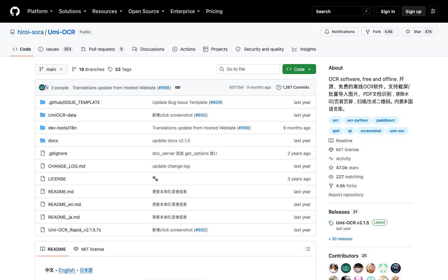Image resolution: width=448 pixels, height=280 pixels.
Task: Switch README to English
Action: coord(67,270)
